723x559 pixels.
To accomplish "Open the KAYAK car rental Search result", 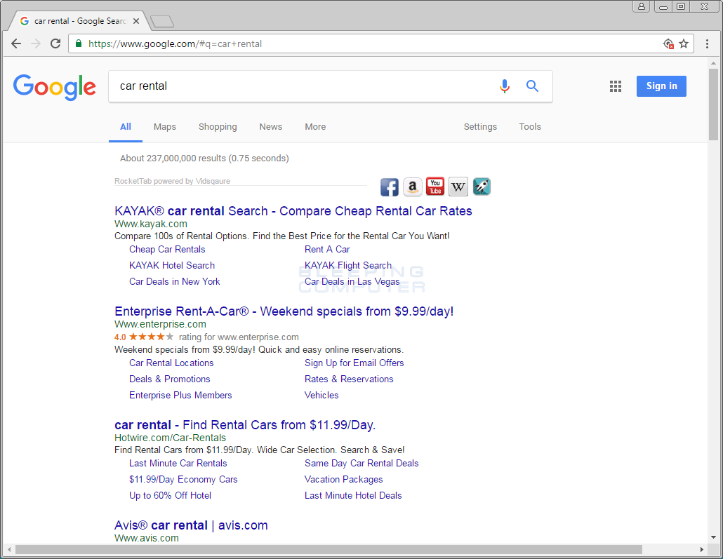I will click(x=293, y=211).
